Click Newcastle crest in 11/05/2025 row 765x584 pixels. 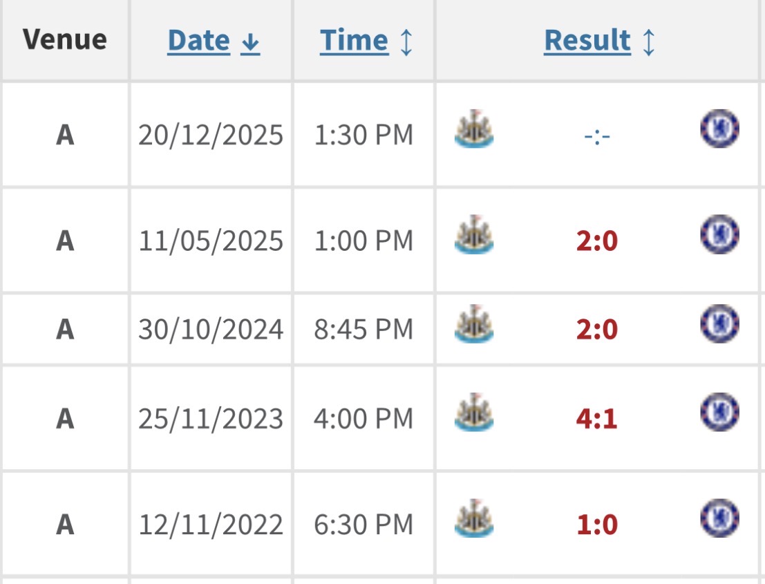[x=474, y=234]
